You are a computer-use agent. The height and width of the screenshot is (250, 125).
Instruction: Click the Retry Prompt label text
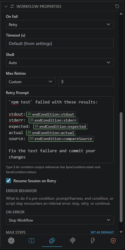point(17,93)
